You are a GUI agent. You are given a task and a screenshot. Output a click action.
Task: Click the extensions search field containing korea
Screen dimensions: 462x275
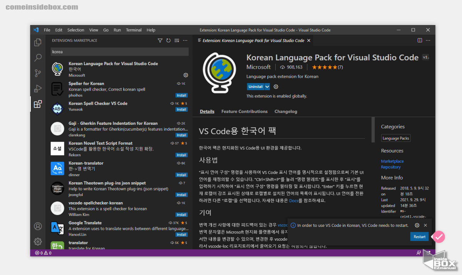coord(120,52)
